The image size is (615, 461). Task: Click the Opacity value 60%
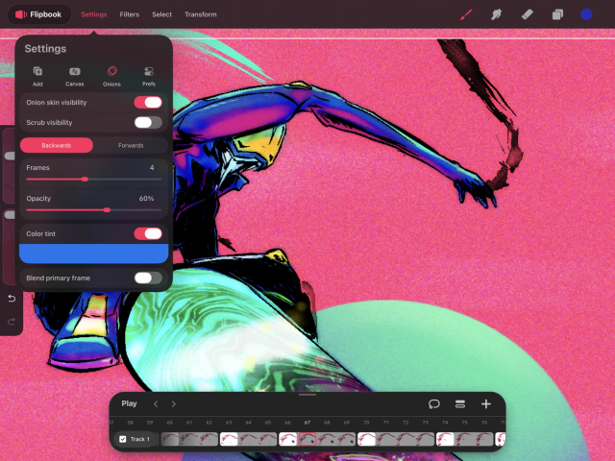[146, 199]
